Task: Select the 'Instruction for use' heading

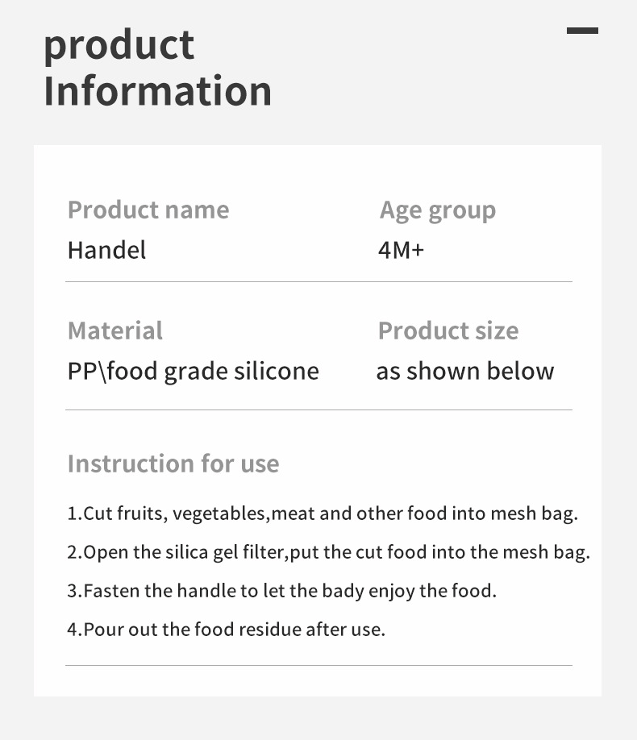Action: point(173,464)
